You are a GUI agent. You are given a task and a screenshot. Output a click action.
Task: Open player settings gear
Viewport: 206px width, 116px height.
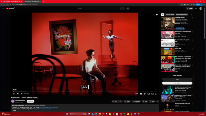click(x=145, y=94)
